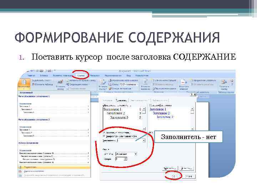
Task: Click the Параметры... button in dialog
Action: 170,168
